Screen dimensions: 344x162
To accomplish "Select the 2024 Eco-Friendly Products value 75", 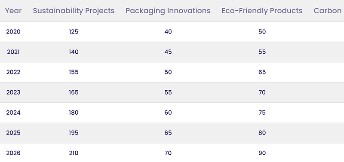I will coord(262,113).
